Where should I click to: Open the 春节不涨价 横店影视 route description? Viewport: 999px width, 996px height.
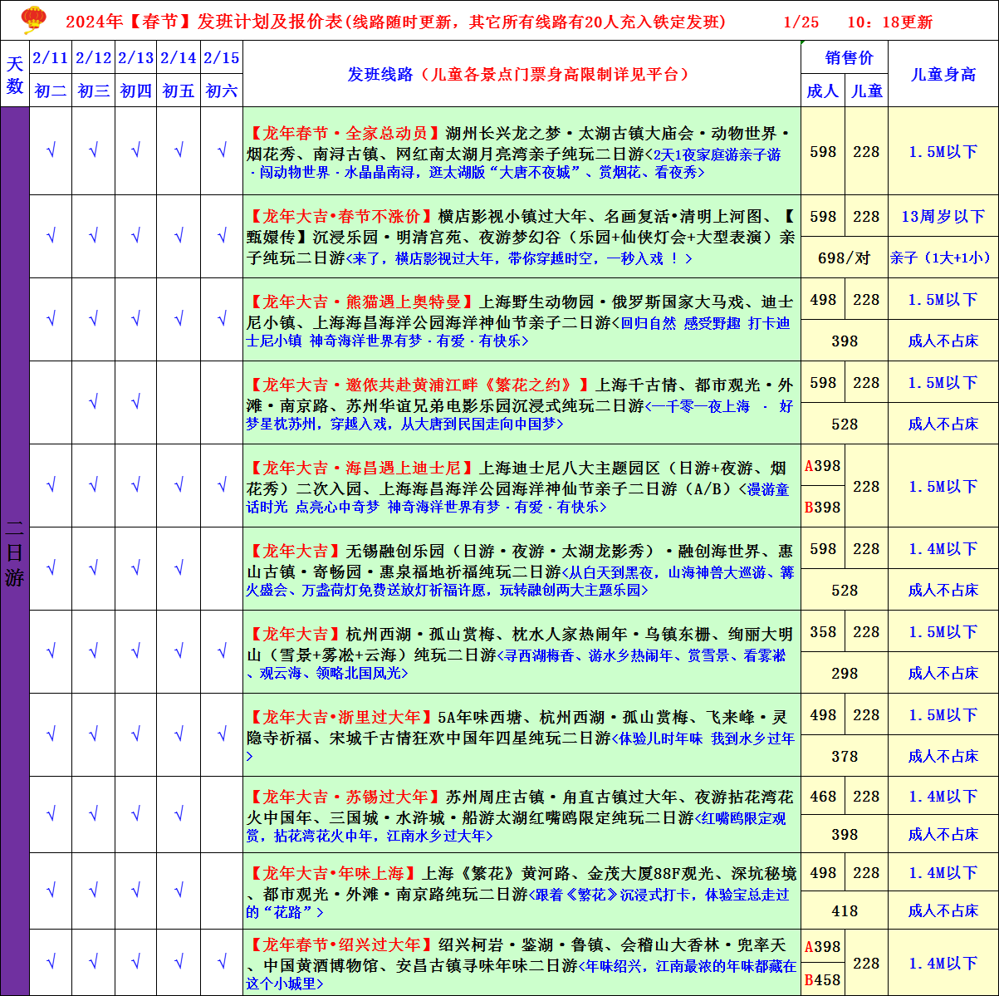click(x=522, y=237)
